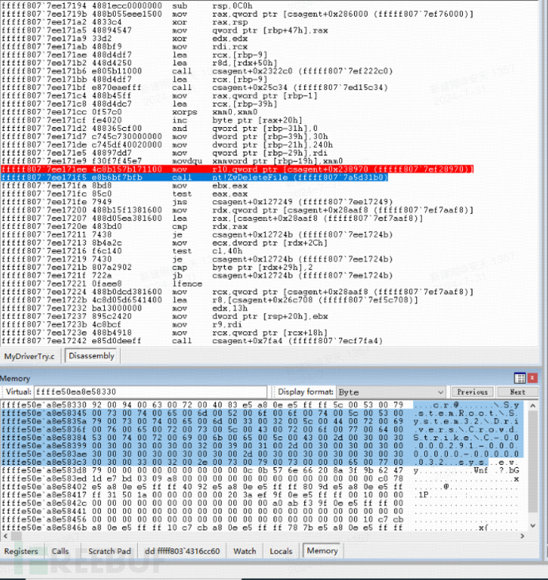Focus the Virtual address input field
The width and height of the screenshot is (548, 580).
[150, 392]
